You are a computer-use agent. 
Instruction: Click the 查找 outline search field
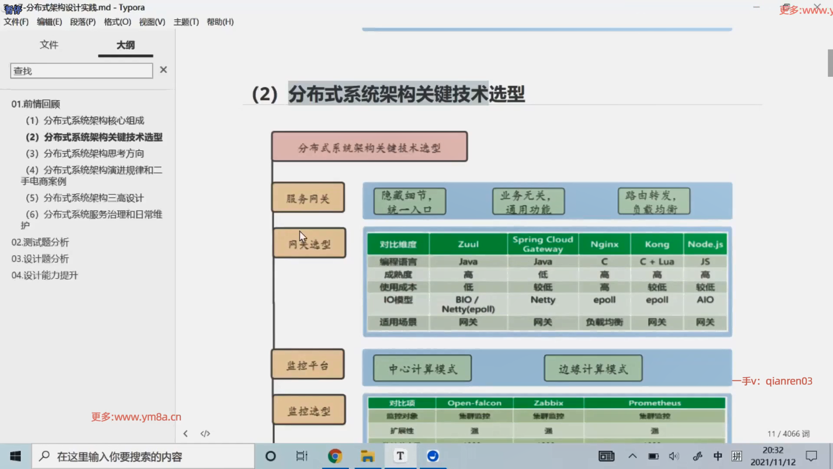click(82, 71)
